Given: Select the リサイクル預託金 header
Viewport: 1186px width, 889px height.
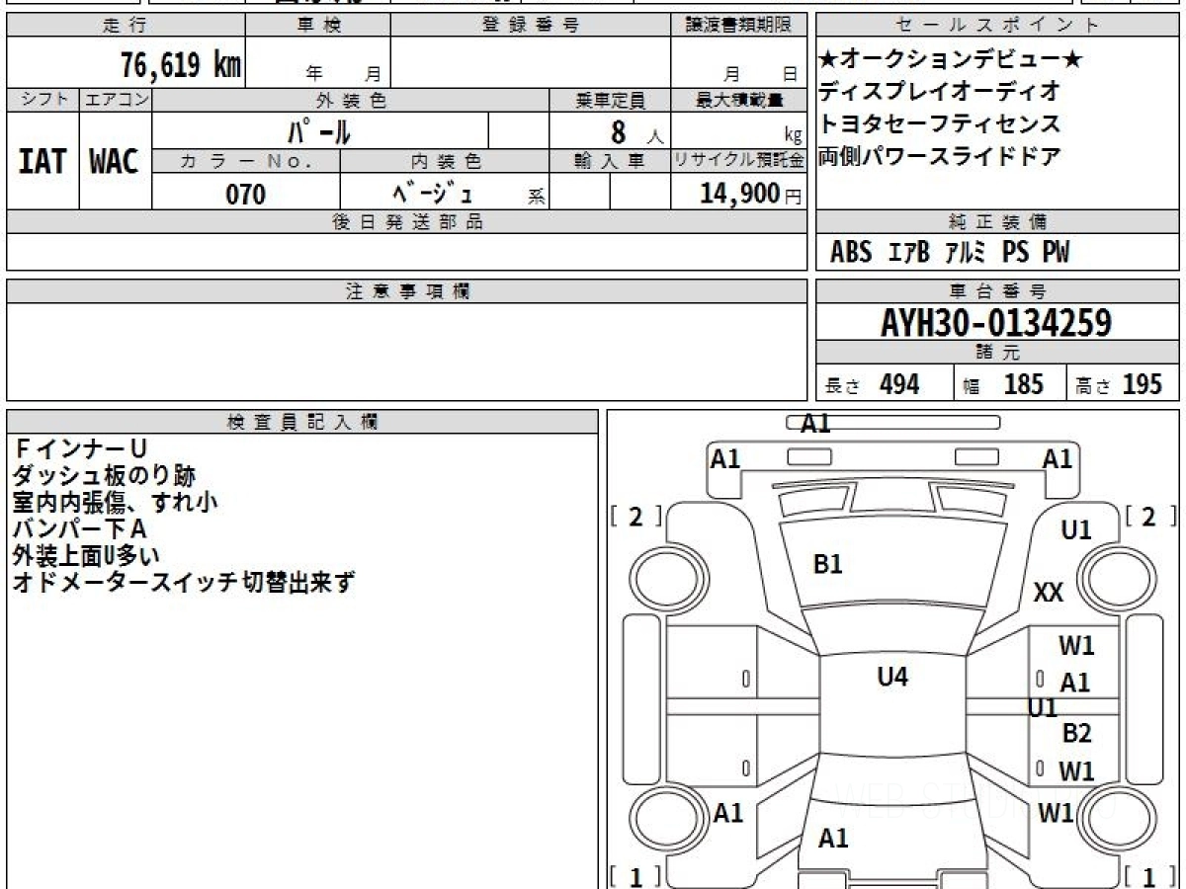Looking at the screenshot, I should point(738,161).
